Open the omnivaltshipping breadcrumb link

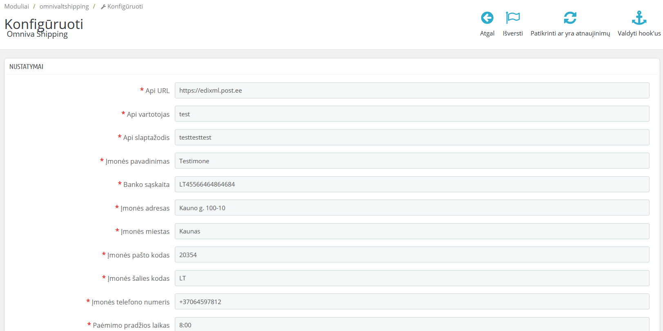[x=64, y=7]
